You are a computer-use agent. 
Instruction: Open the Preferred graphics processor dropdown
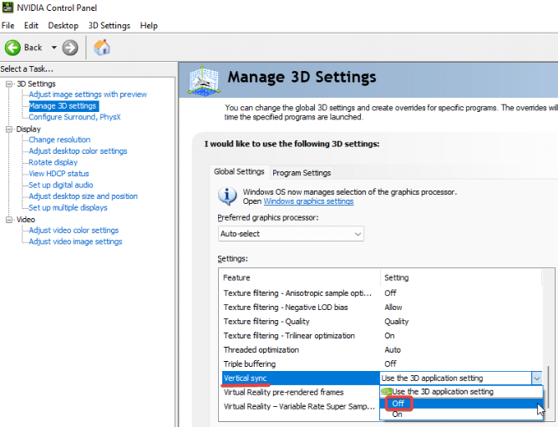coord(291,234)
